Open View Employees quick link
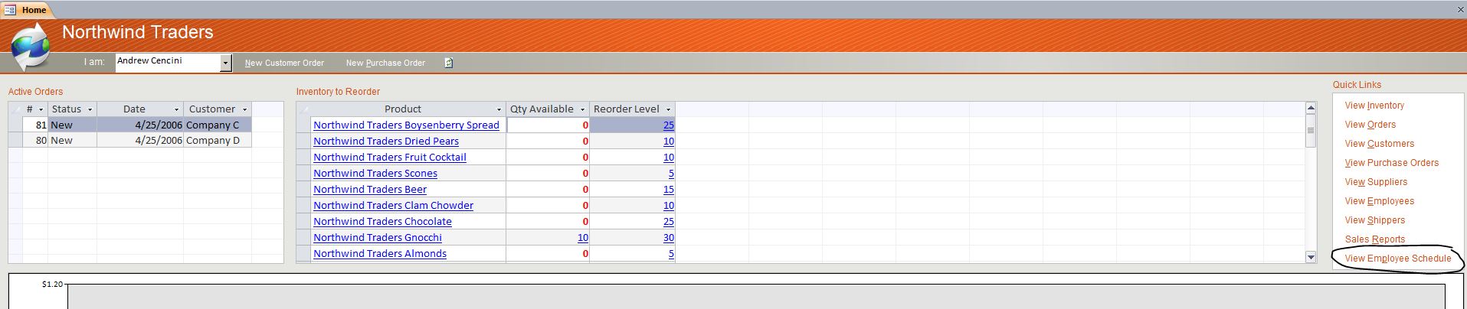Image resolution: width=1467 pixels, height=309 pixels. pyautogui.click(x=1379, y=201)
